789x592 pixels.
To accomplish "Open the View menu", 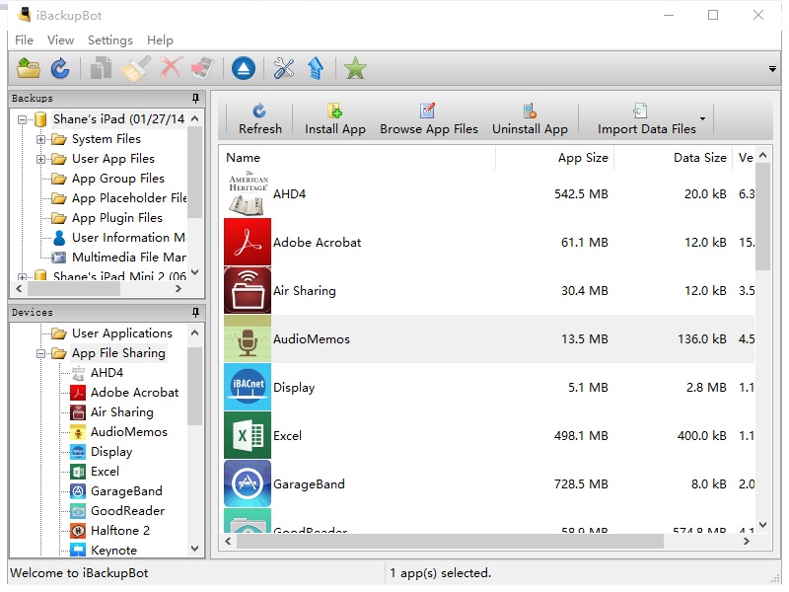I will 60,40.
